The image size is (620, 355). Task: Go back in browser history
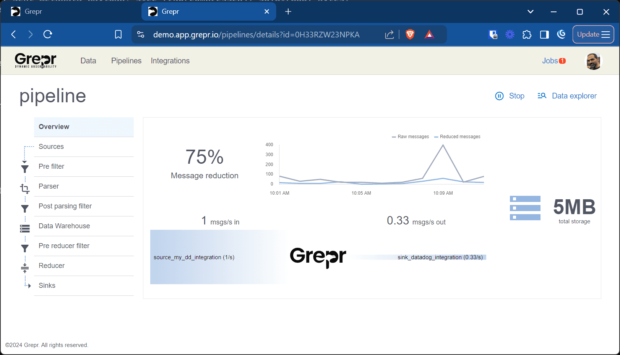[14, 34]
